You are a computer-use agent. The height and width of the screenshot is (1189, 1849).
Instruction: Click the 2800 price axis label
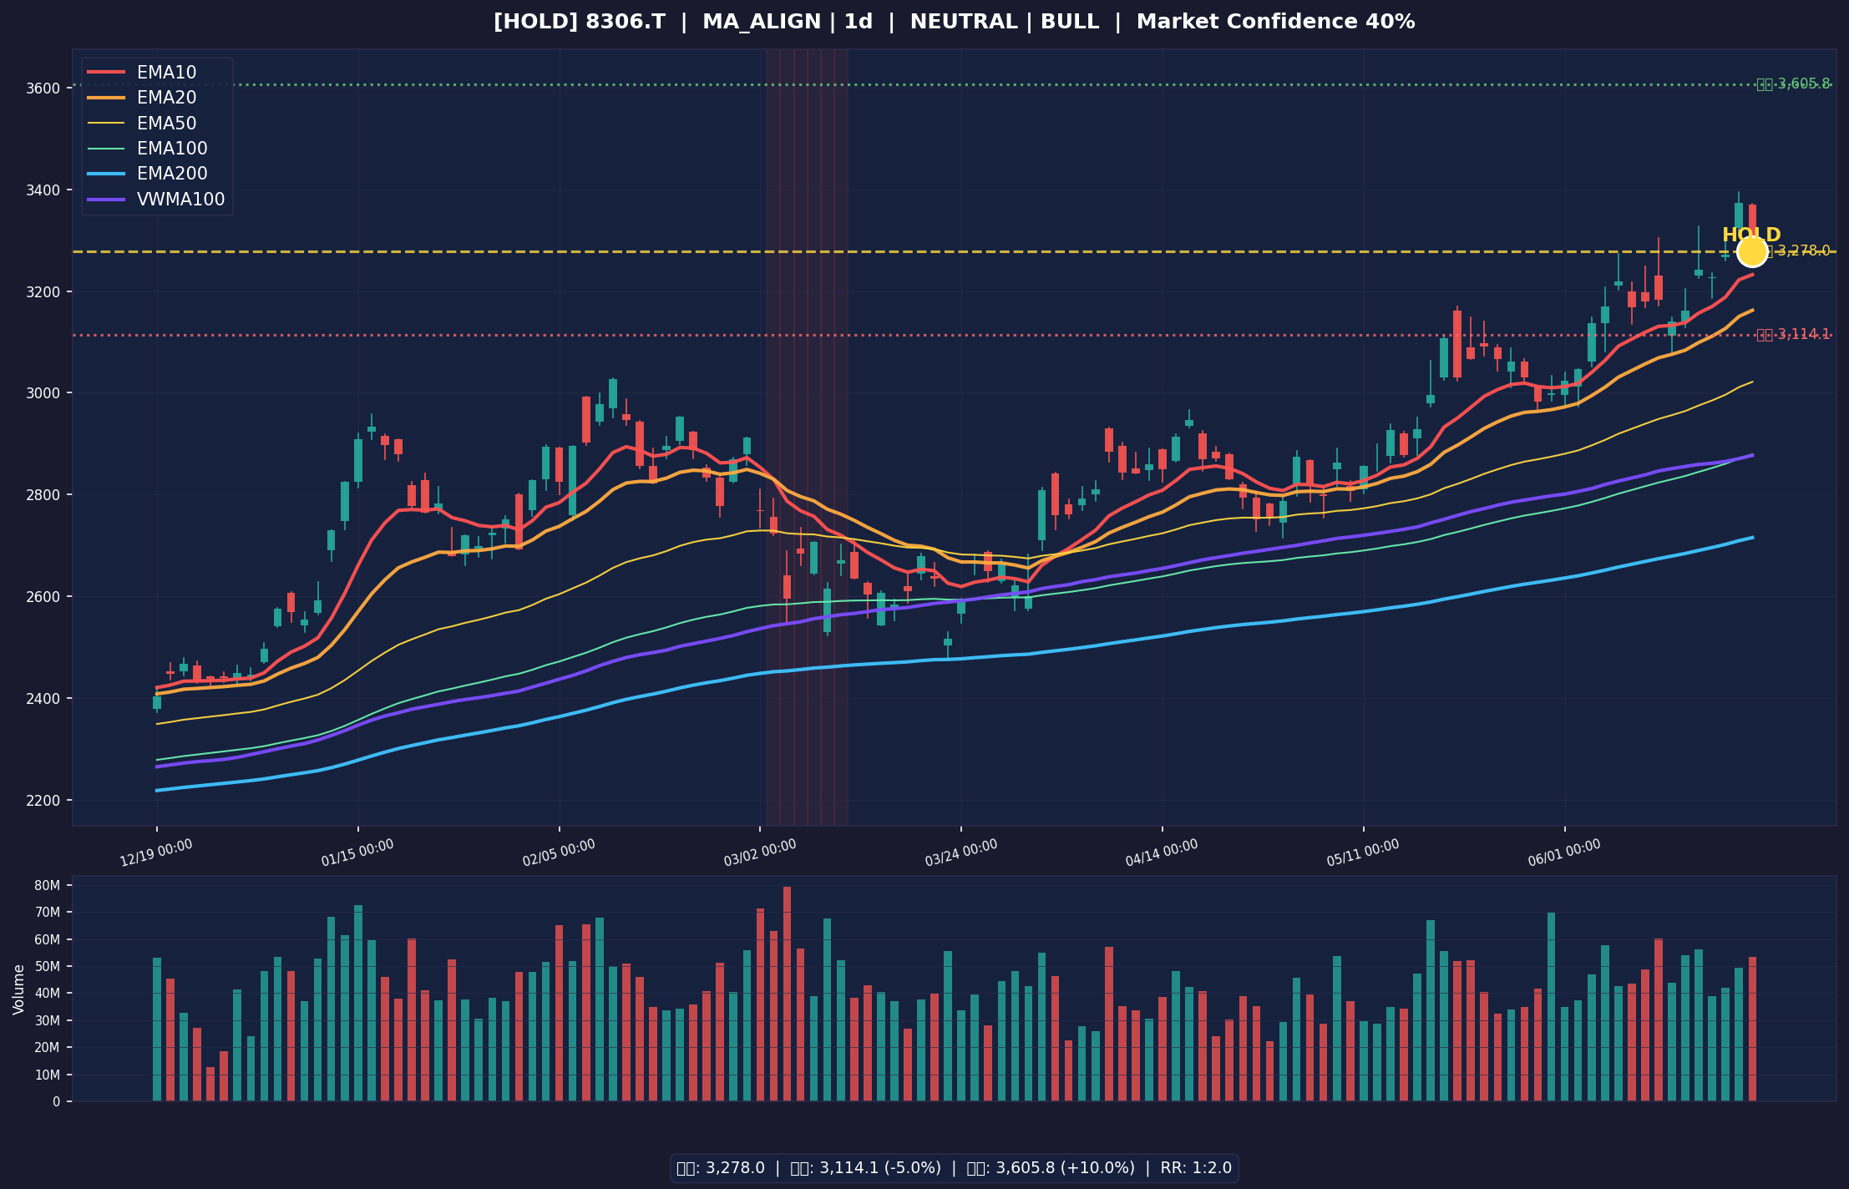point(45,495)
